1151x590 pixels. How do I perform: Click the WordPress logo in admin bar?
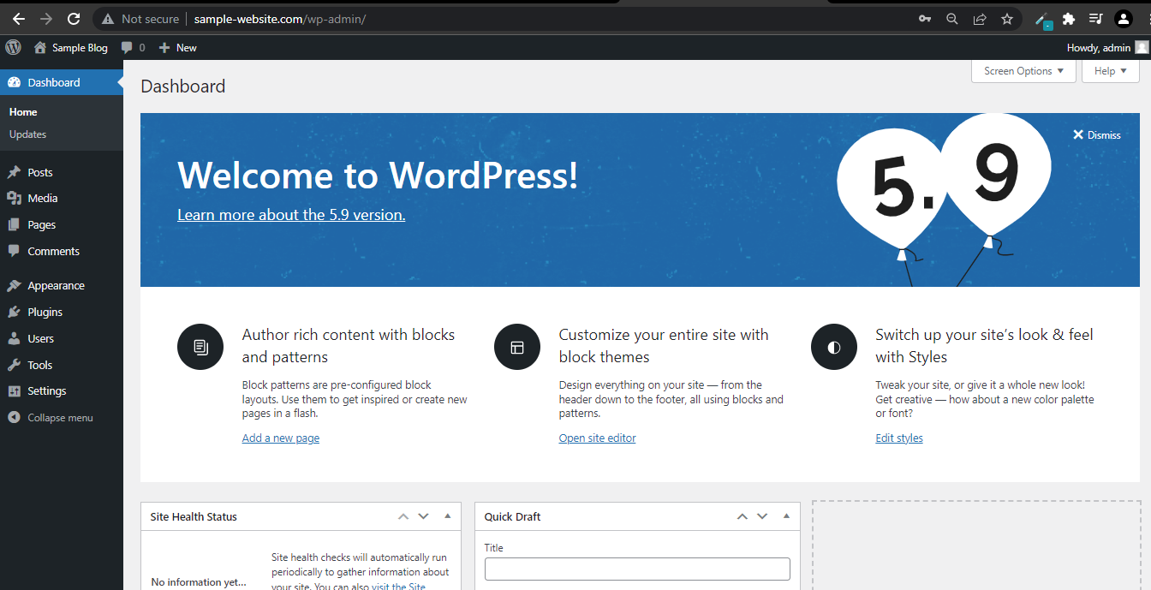pos(13,48)
